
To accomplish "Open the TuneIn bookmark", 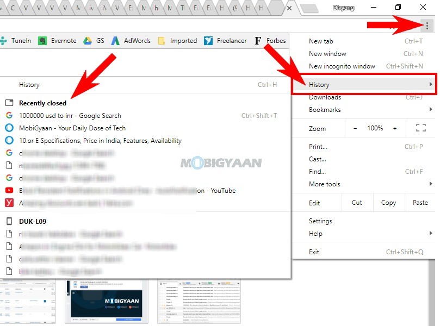I will point(16,41).
